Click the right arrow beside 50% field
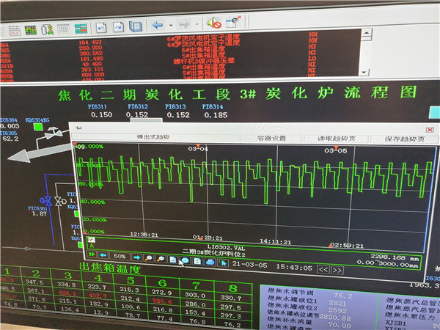440x330 pixels. (136, 257)
